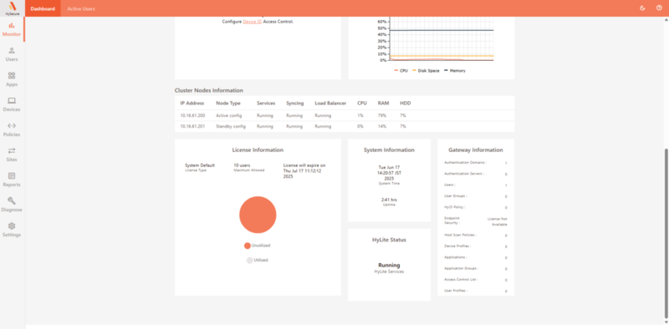The height and width of the screenshot is (329, 669).
Task: Select the IP address 10.16.61.200
Action: click(x=192, y=115)
